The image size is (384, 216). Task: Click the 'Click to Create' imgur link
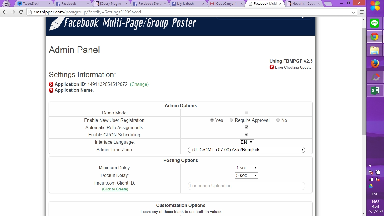tap(115, 189)
